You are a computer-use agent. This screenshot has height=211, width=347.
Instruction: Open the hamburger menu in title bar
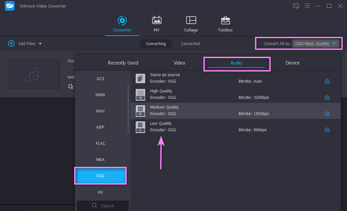pos(308,6)
